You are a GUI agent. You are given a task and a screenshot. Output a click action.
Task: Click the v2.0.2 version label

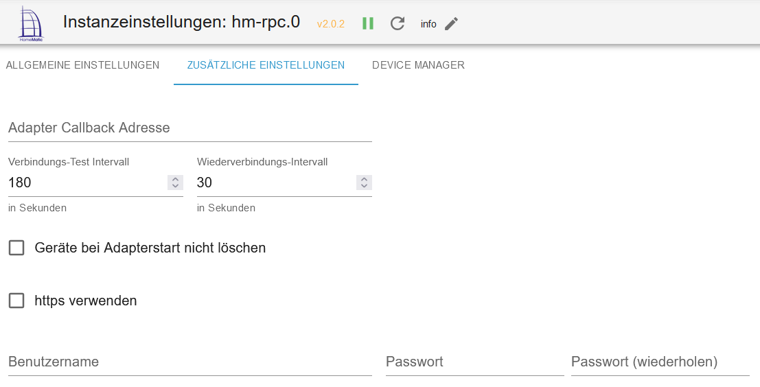(x=330, y=24)
